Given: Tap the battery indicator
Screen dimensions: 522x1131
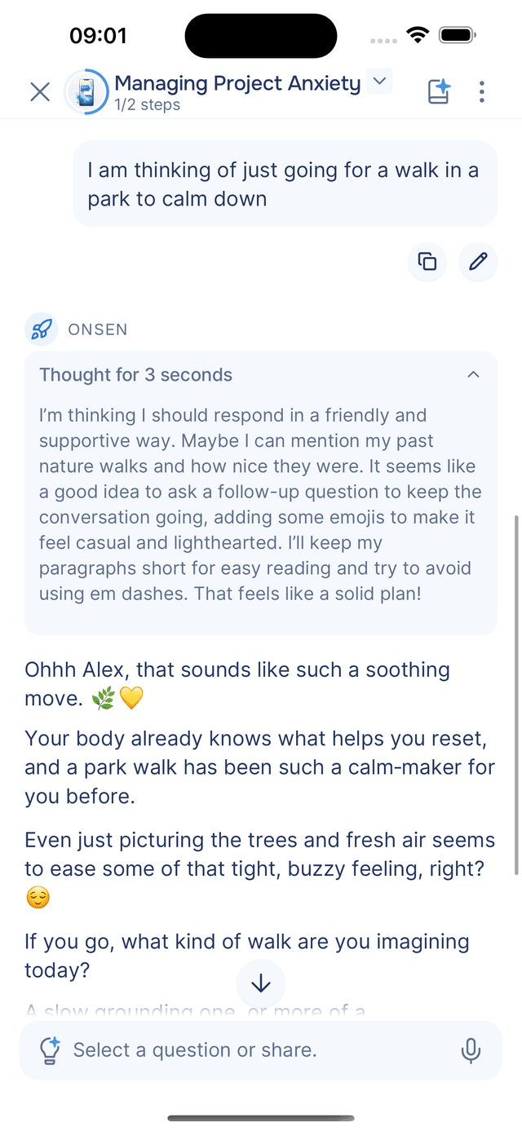Looking at the screenshot, I should point(457,34).
